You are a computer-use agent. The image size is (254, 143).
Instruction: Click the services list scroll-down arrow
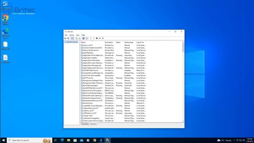point(183,121)
